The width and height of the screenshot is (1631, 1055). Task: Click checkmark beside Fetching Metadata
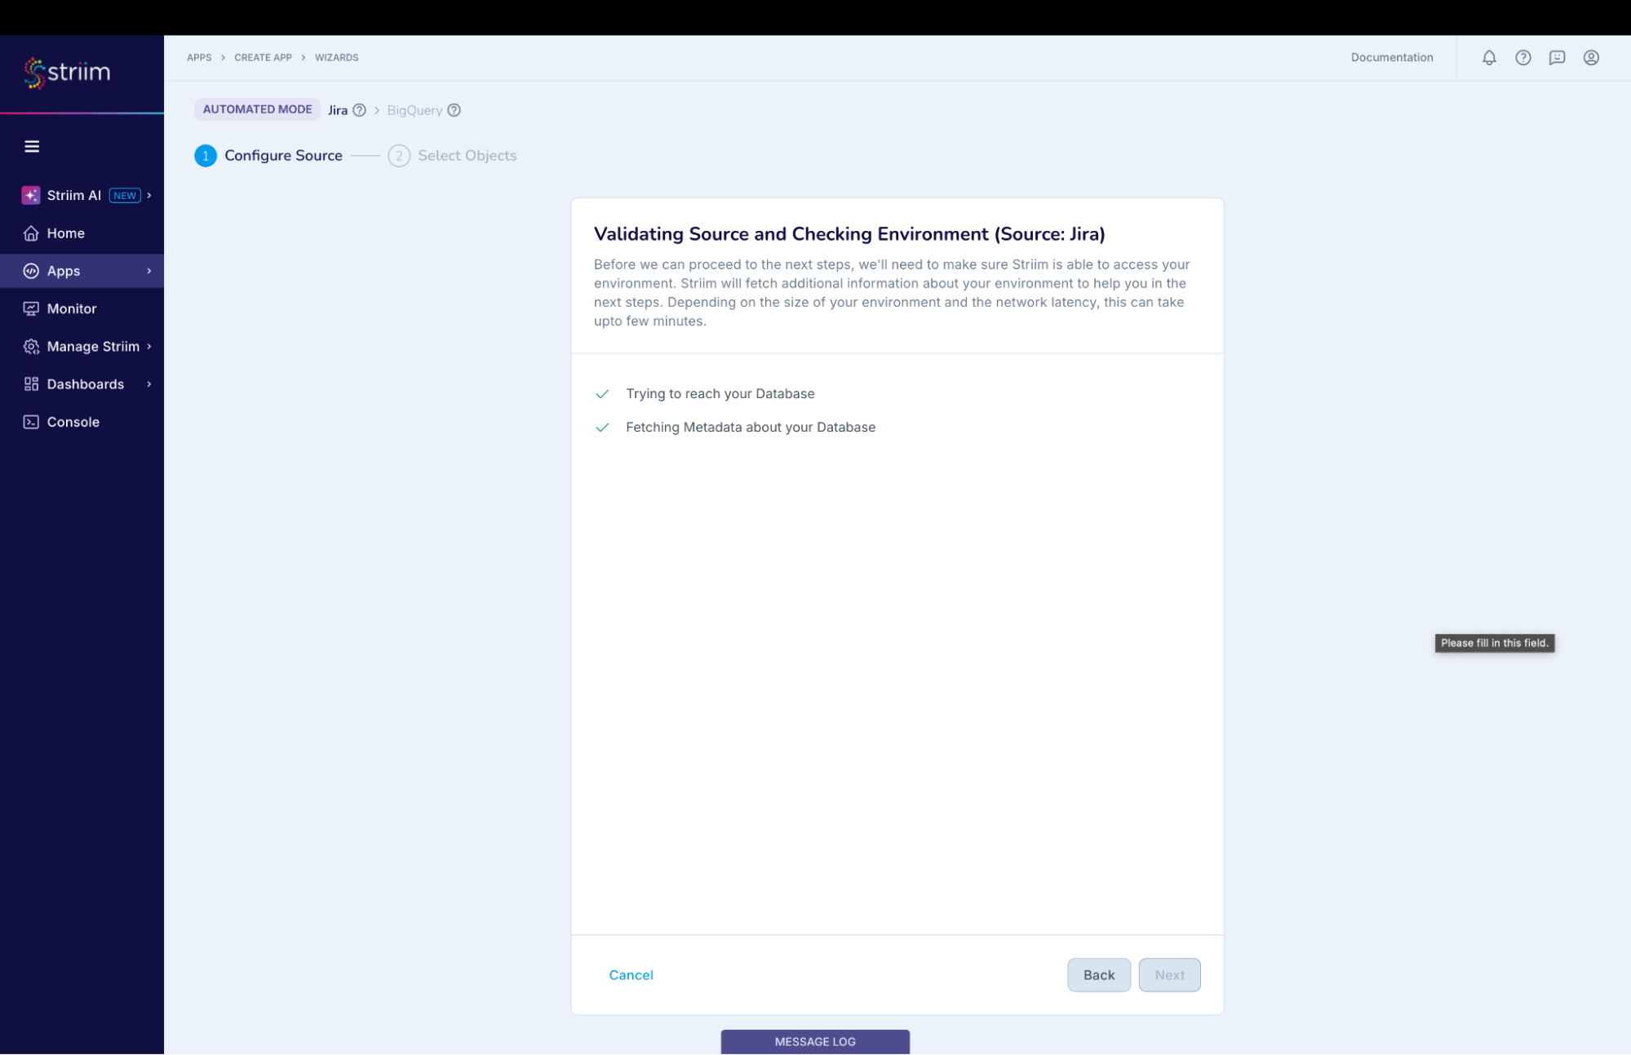(x=602, y=428)
